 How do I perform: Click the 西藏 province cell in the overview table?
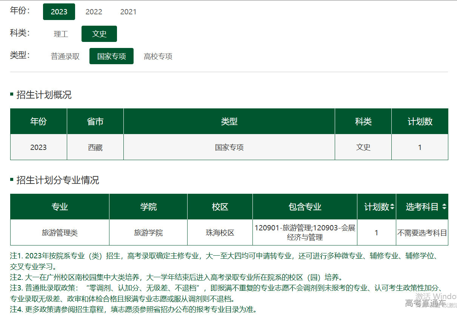click(x=95, y=147)
